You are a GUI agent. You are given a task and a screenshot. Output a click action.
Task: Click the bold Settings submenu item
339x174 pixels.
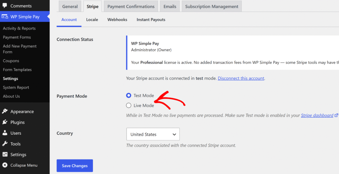(x=10, y=79)
